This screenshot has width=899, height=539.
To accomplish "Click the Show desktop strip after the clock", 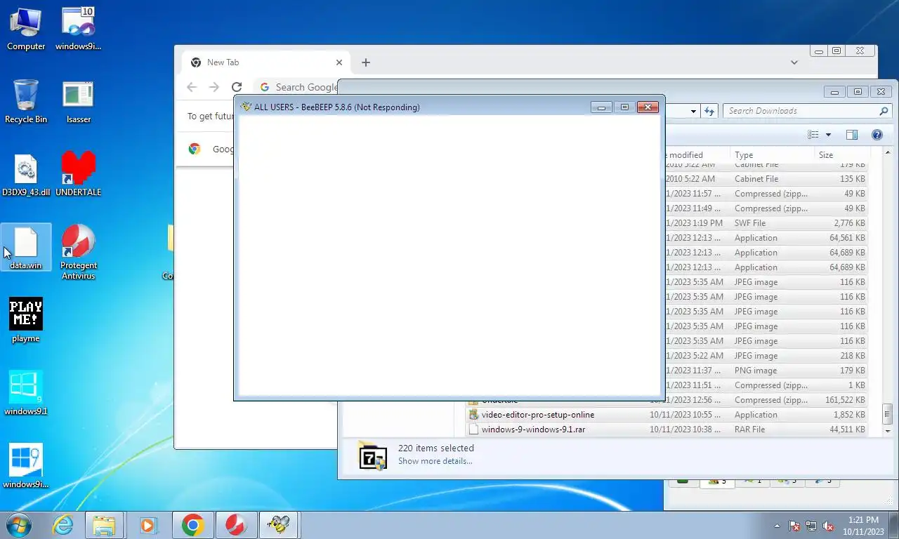I will [894, 525].
